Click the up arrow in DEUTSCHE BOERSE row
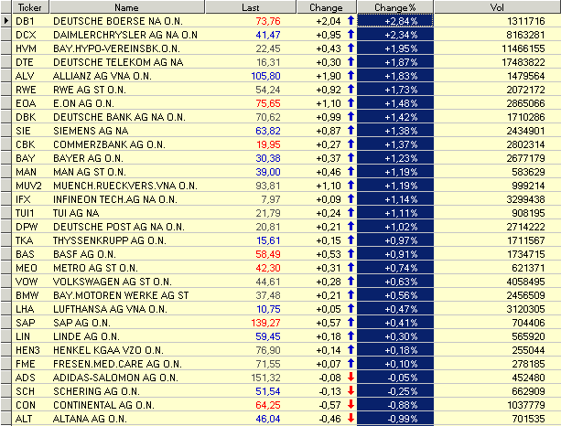The height and width of the screenshot is (426, 561). (351, 21)
